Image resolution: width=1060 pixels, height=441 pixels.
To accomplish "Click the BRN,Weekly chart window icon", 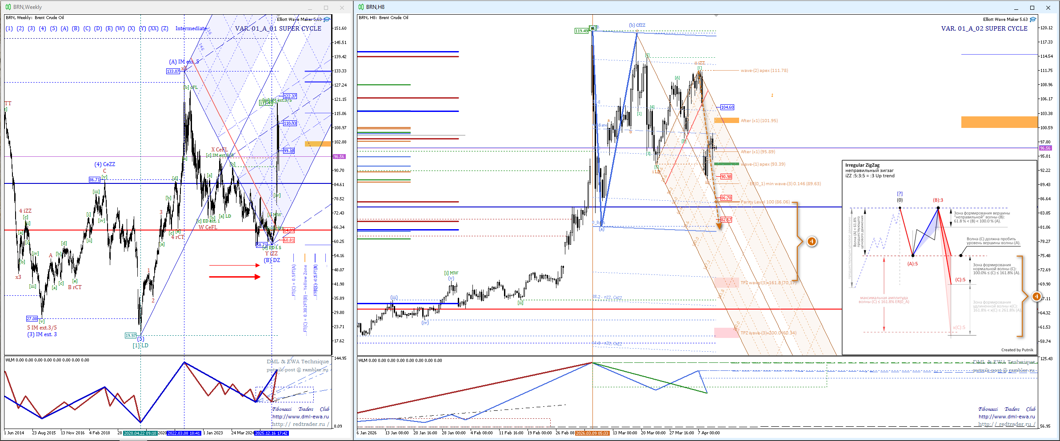I will pos(8,7).
